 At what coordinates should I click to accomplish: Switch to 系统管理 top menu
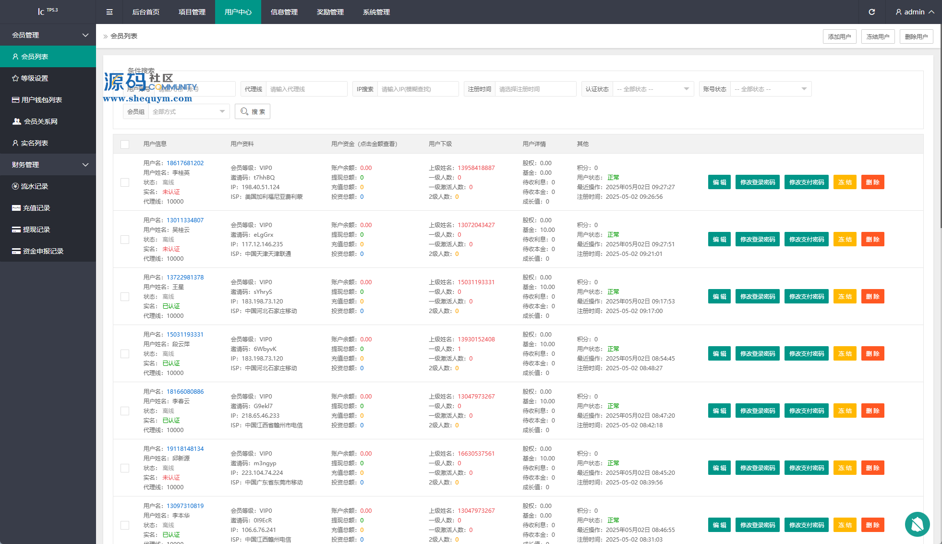(376, 12)
